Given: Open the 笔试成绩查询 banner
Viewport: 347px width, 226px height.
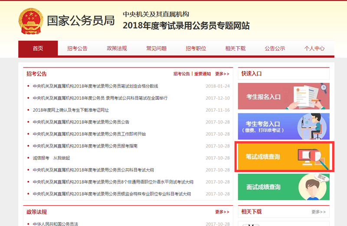Looking at the screenshot, I should pyautogui.click(x=284, y=157).
